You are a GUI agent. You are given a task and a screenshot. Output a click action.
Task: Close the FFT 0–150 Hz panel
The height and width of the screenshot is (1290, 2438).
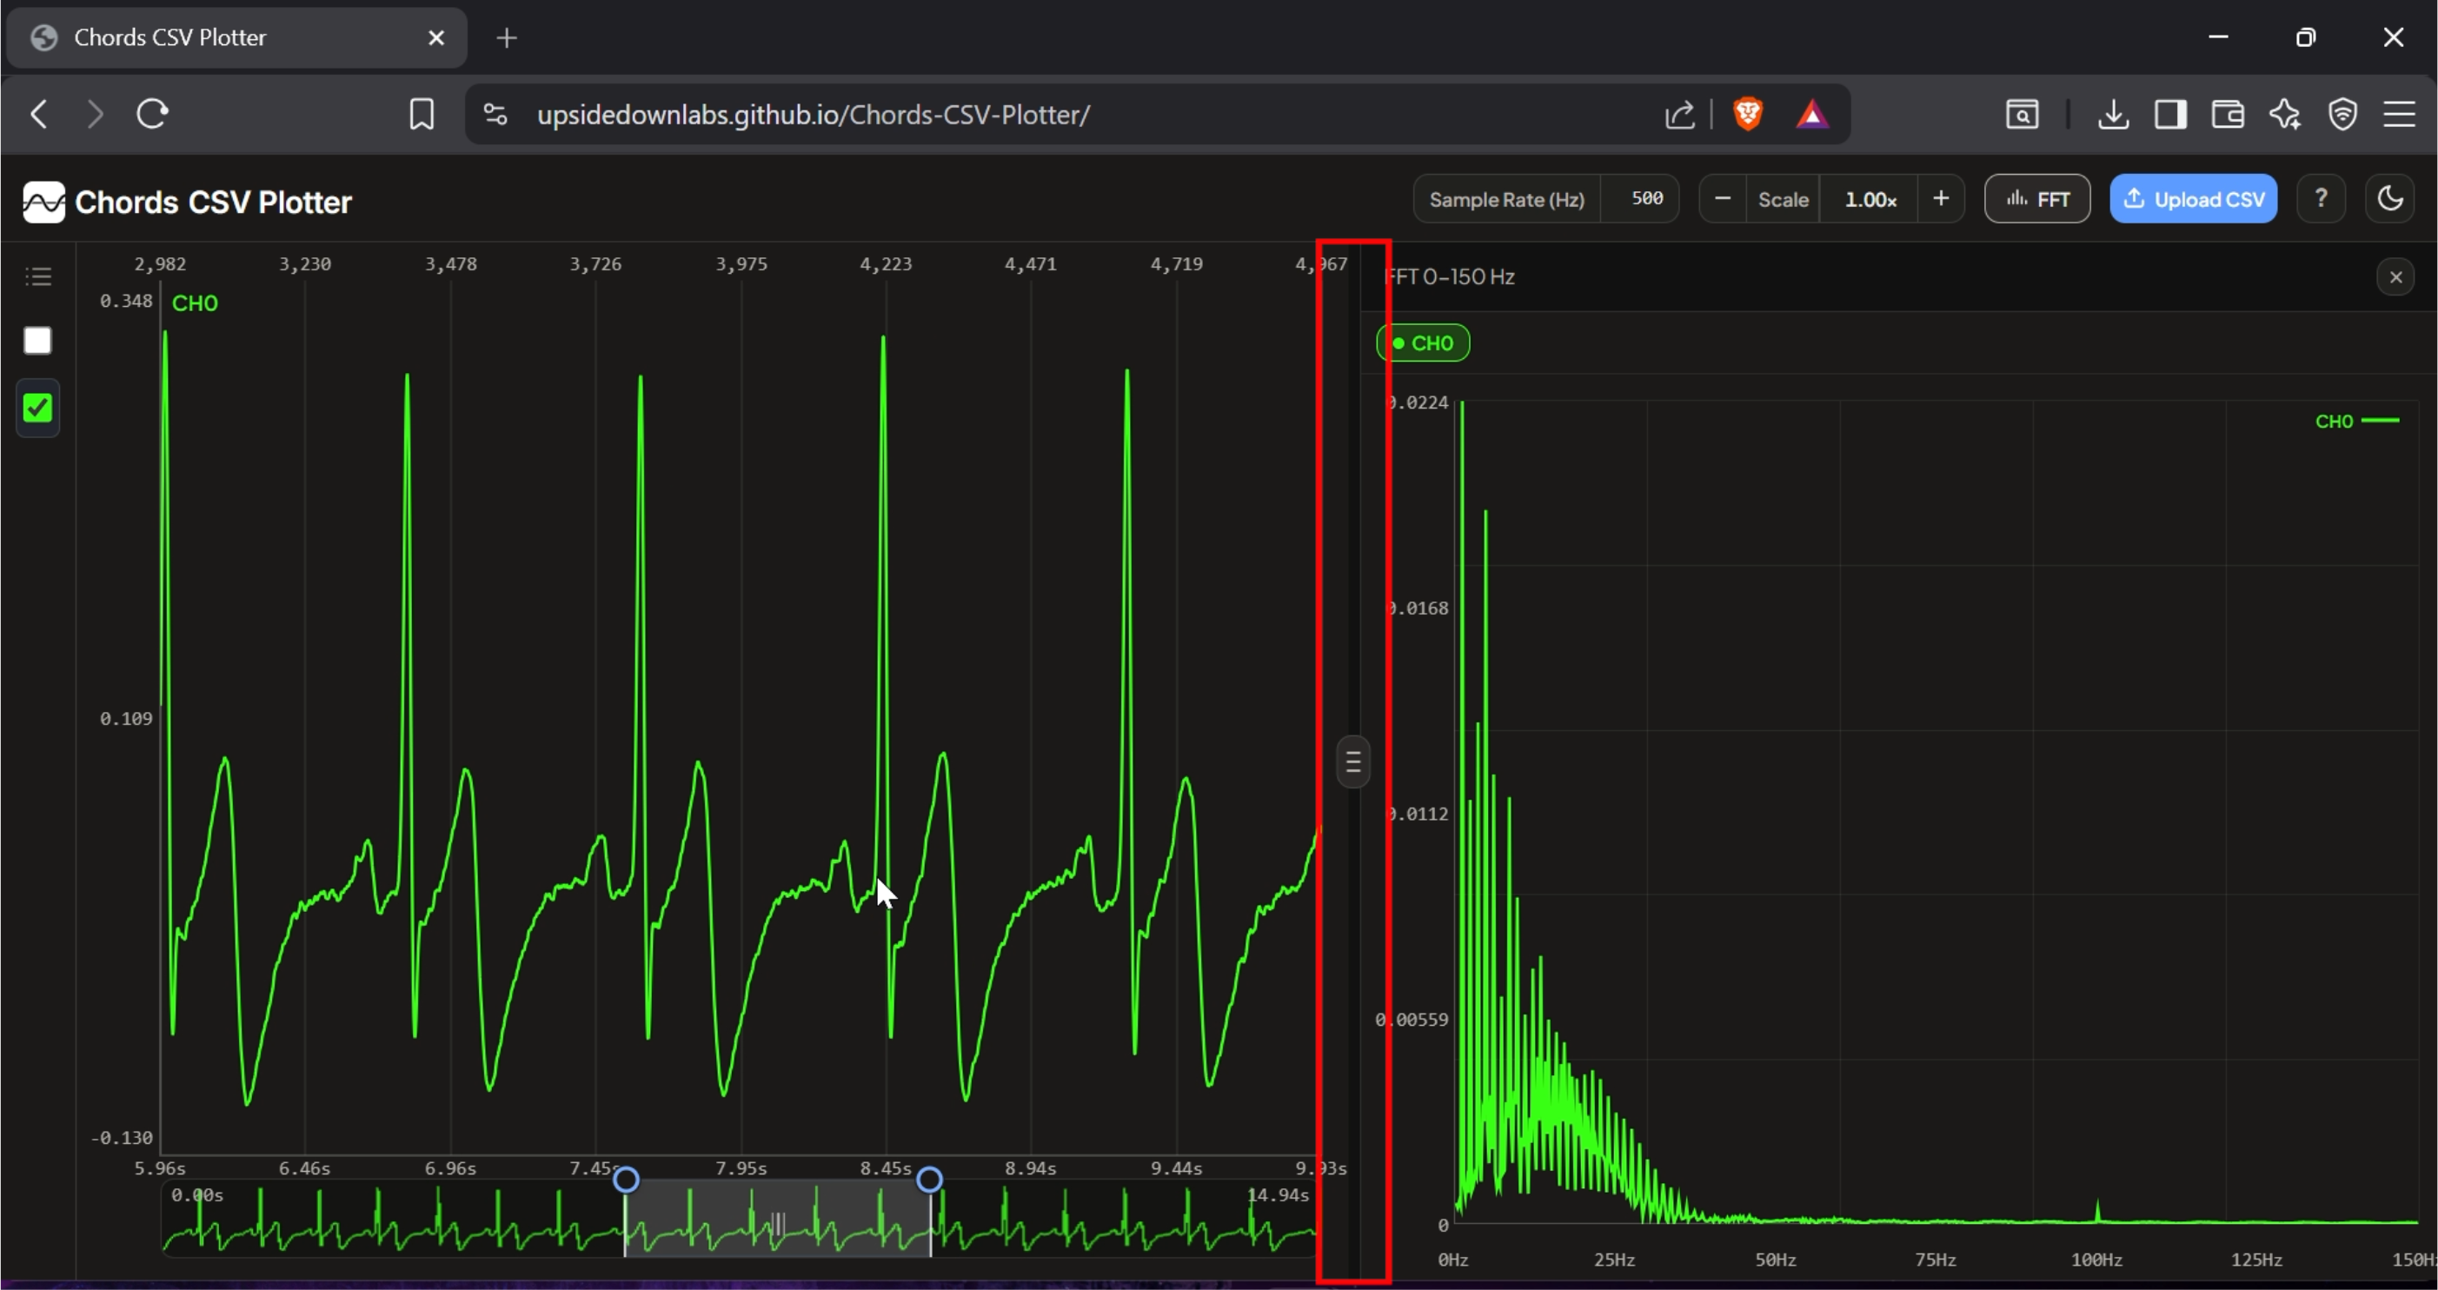[x=2396, y=277]
